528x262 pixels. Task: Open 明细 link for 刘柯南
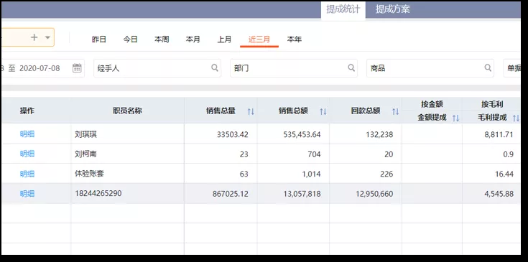tap(27, 154)
